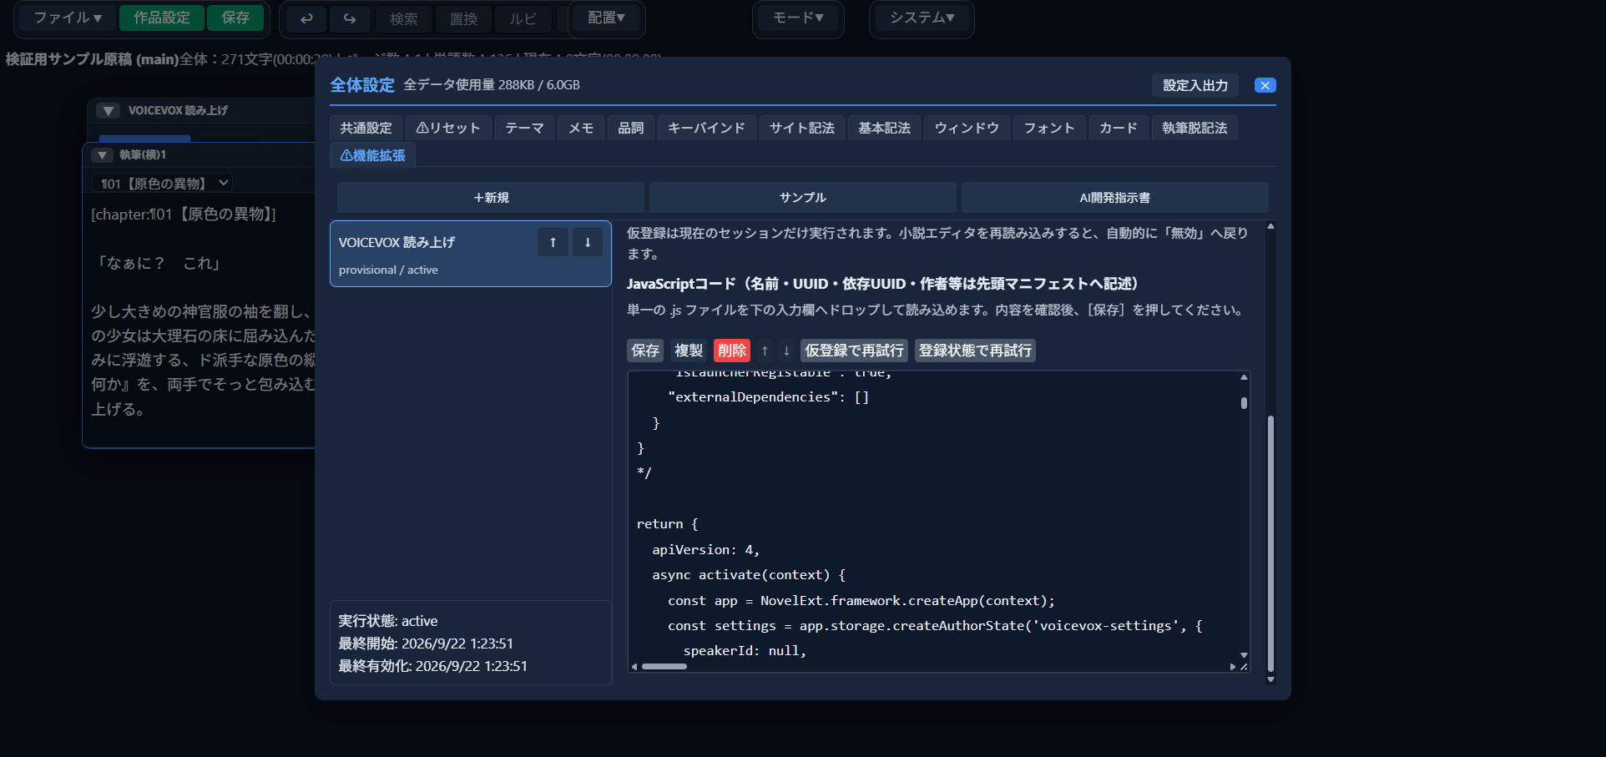Viewport: 1606px width, 757px height.
Task: Move VOICEVOX extension up in list
Action: pyautogui.click(x=553, y=242)
